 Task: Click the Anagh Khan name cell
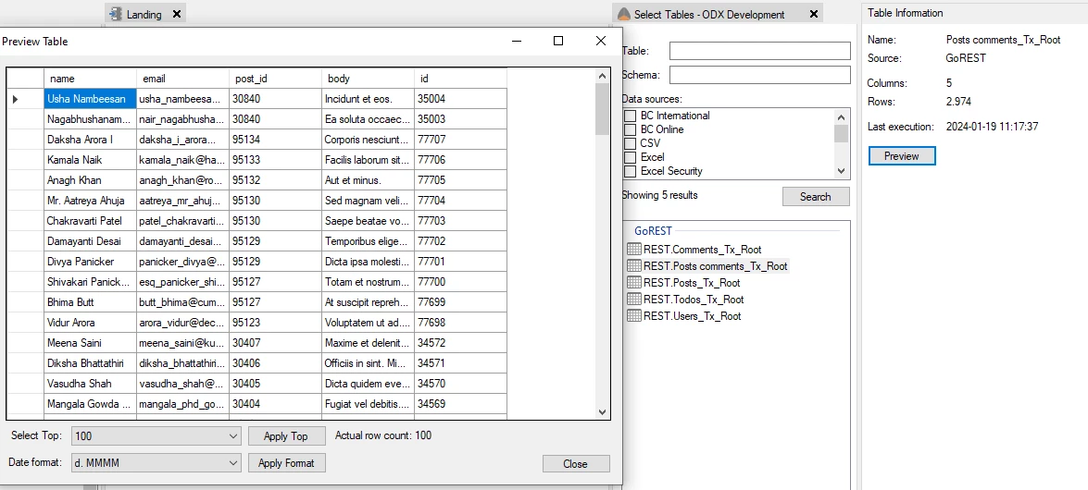[x=90, y=180]
